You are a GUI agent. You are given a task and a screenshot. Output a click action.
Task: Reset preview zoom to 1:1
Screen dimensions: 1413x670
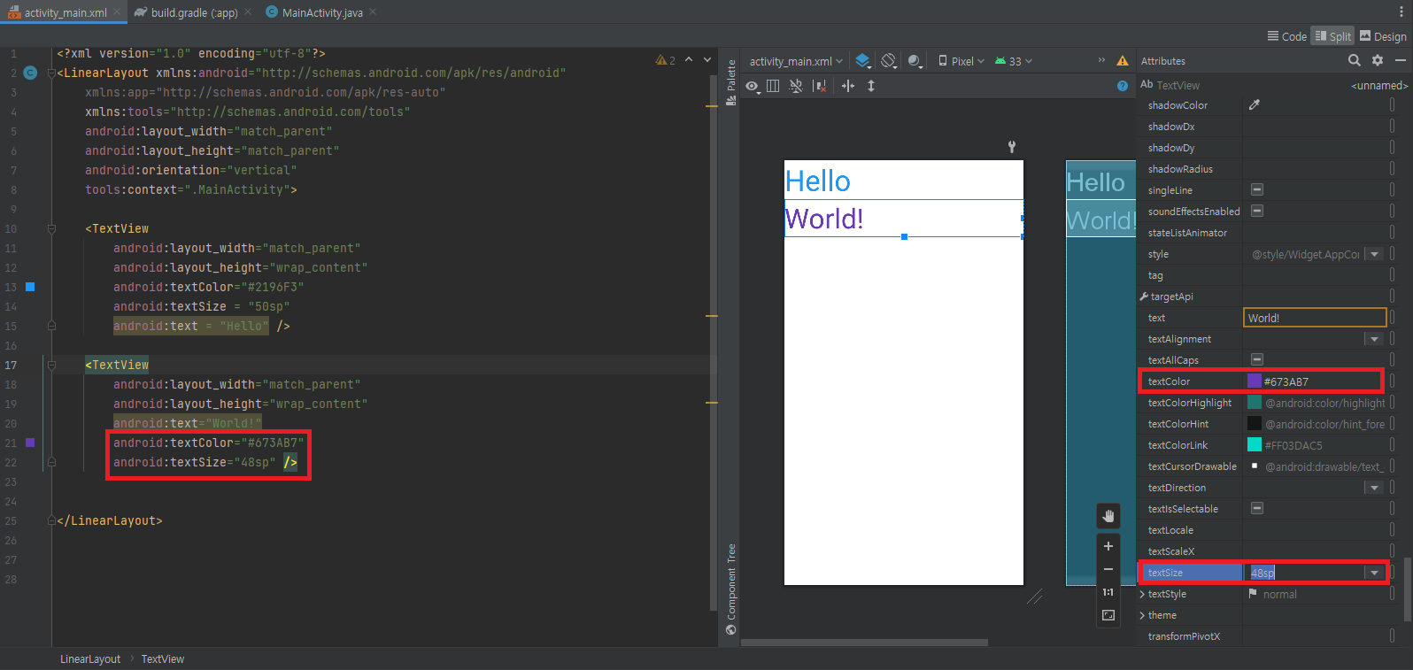point(1108,592)
